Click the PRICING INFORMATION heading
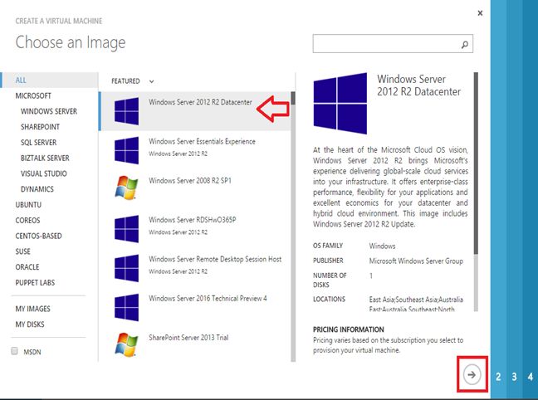538x400 pixels. (348, 329)
